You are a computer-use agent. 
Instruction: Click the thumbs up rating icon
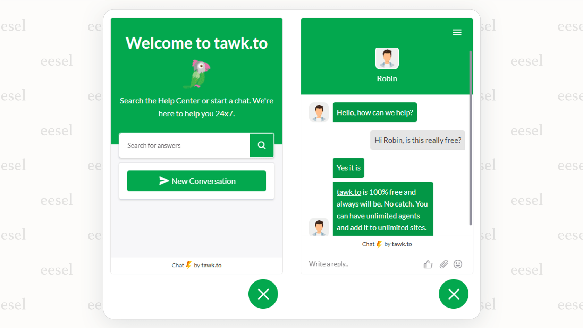coord(428,264)
